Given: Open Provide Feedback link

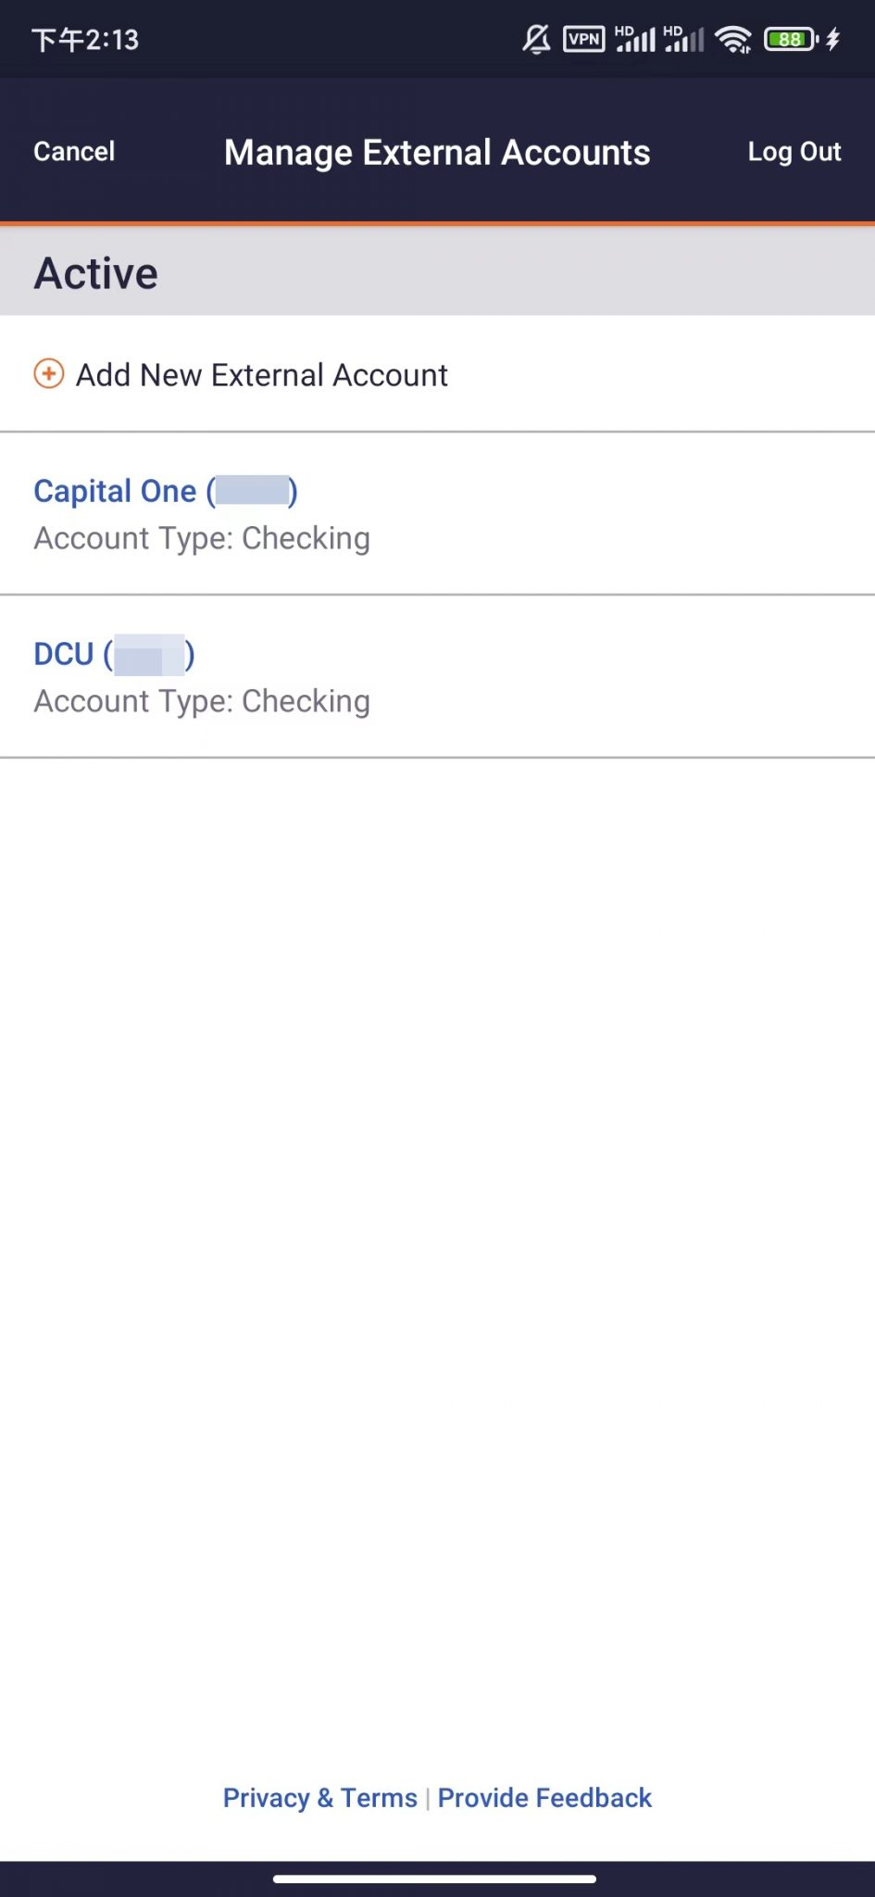Looking at the screenshot, I should [544, 1798].
